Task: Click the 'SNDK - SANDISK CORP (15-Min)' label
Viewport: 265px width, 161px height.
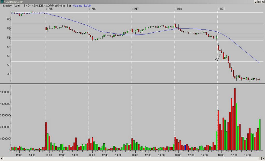Action: [44, 6]
